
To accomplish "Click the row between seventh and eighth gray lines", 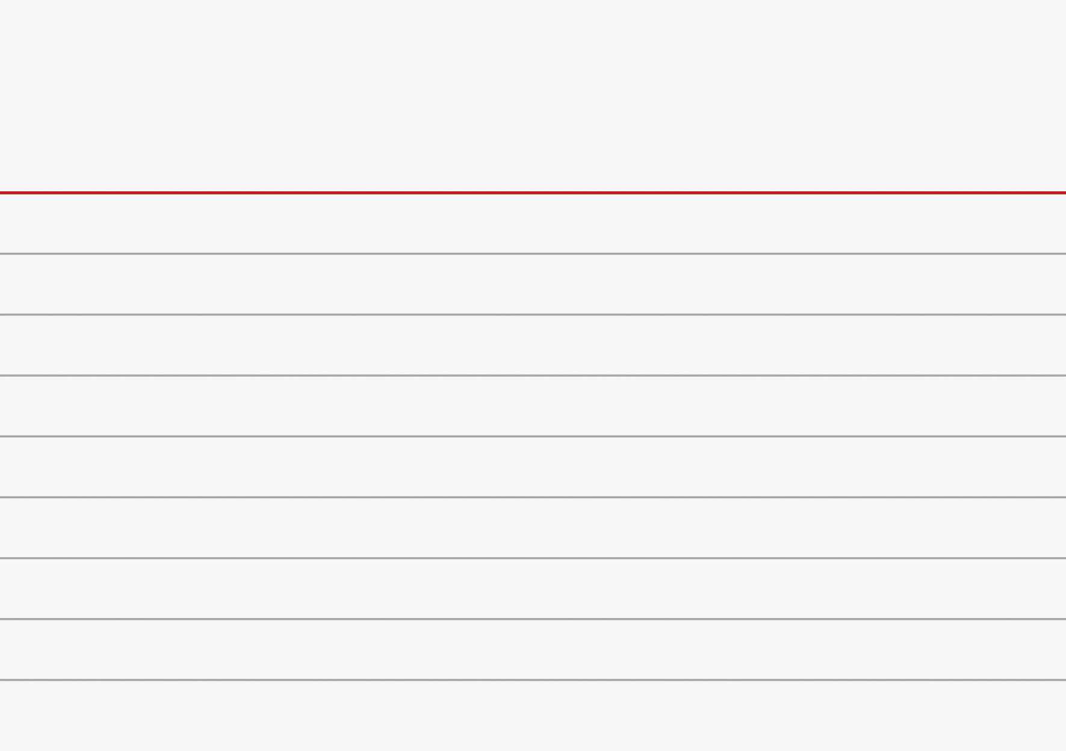I will click(533, 649).
